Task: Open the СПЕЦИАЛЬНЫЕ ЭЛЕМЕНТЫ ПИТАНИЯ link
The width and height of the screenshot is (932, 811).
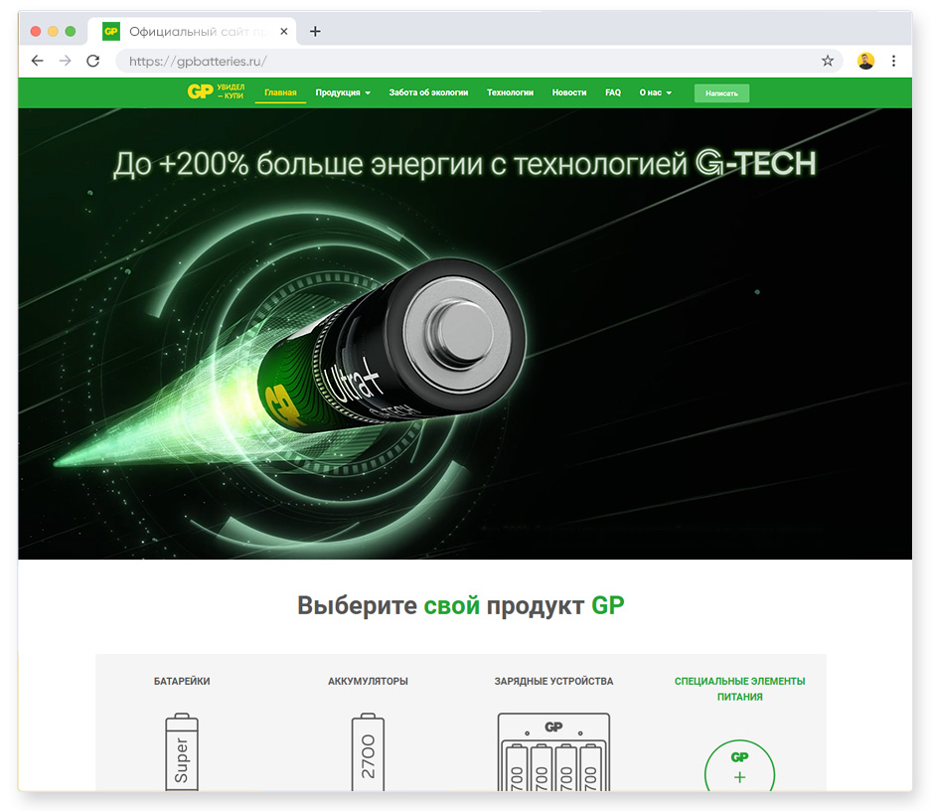Action: pyautogui.click(x=739, y=689)
